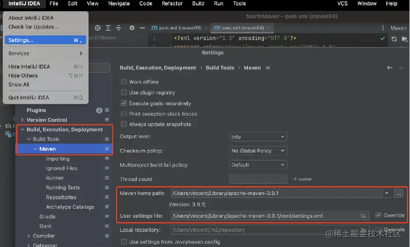Click project scope icon on Build Tools row
The height and width of the screenshot is (247, 410).
[107, 139]
